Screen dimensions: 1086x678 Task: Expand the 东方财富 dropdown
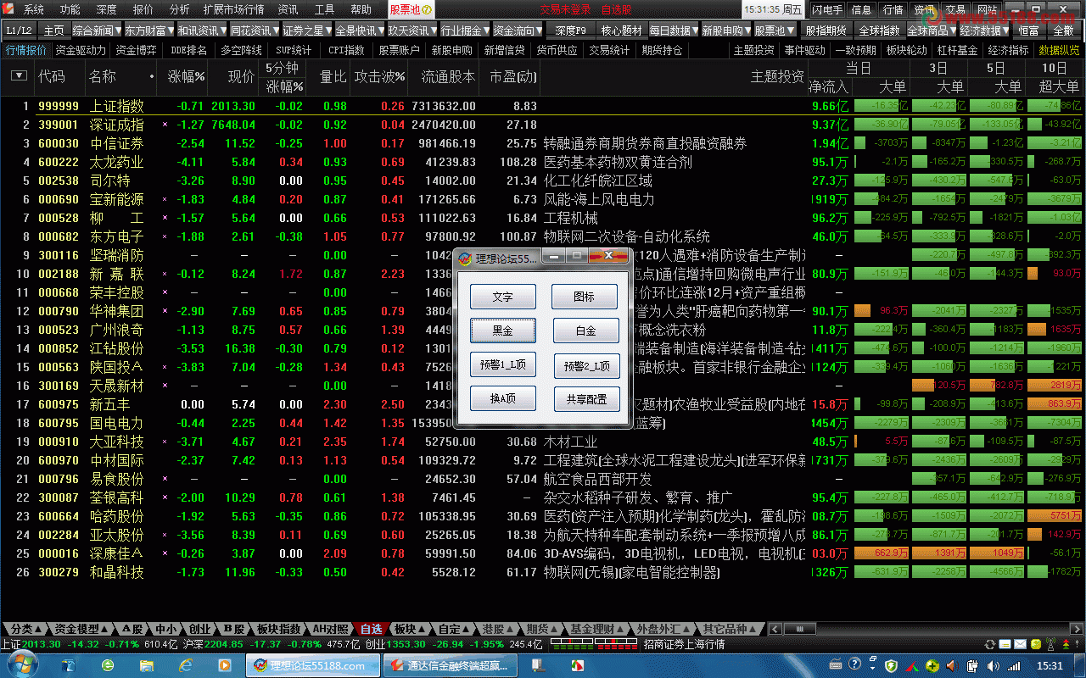[x=149, y=31]
